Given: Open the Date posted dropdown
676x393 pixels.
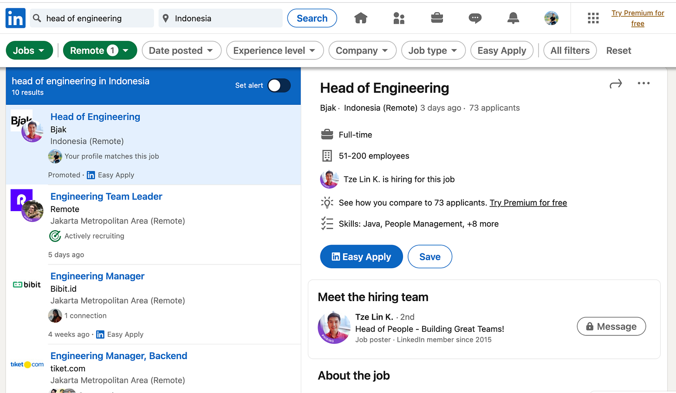Looking at the screenshot, I should coord(181,51).
